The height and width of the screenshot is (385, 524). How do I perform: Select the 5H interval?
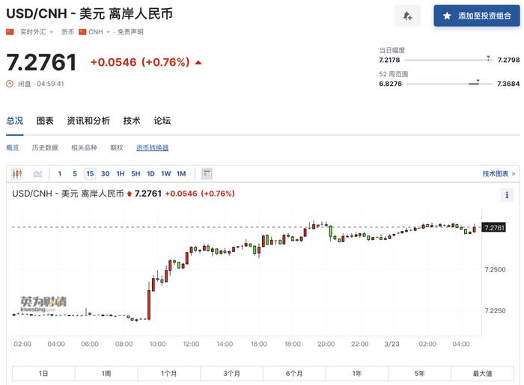[x=135, y=173]
